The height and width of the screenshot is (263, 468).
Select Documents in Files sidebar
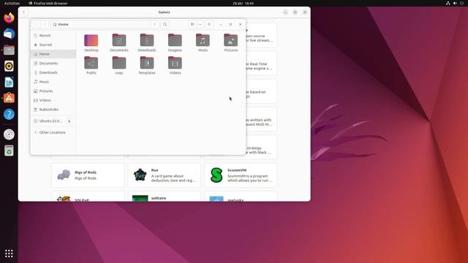pos(53,64)
